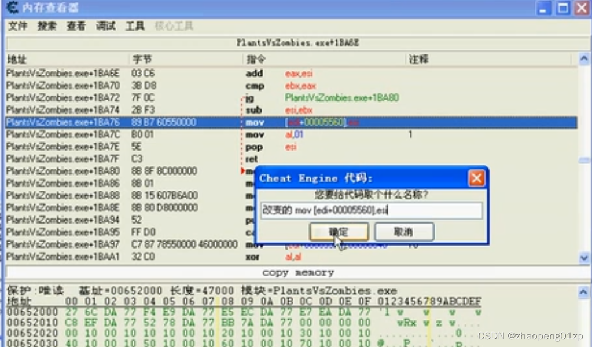Click bytes 89 B7 60550000 in highlighted row
Image resolution: width=592 pixels, height=347 pixels.
click(164, 122)
